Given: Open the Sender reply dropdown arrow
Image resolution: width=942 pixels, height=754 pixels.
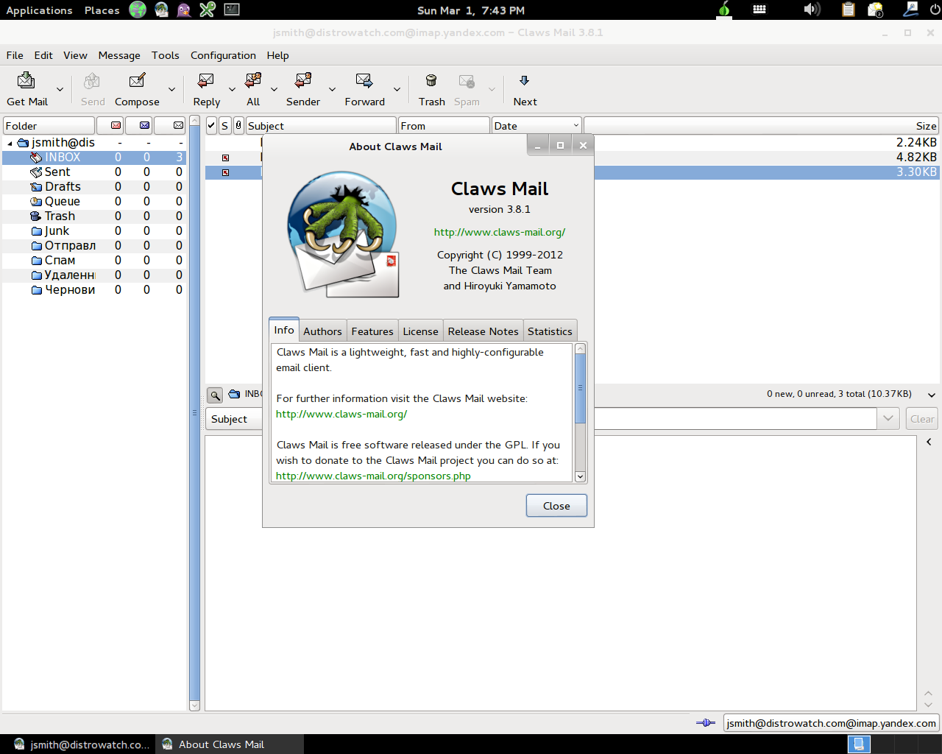Looking at the screenshot, I should point(332,89).
